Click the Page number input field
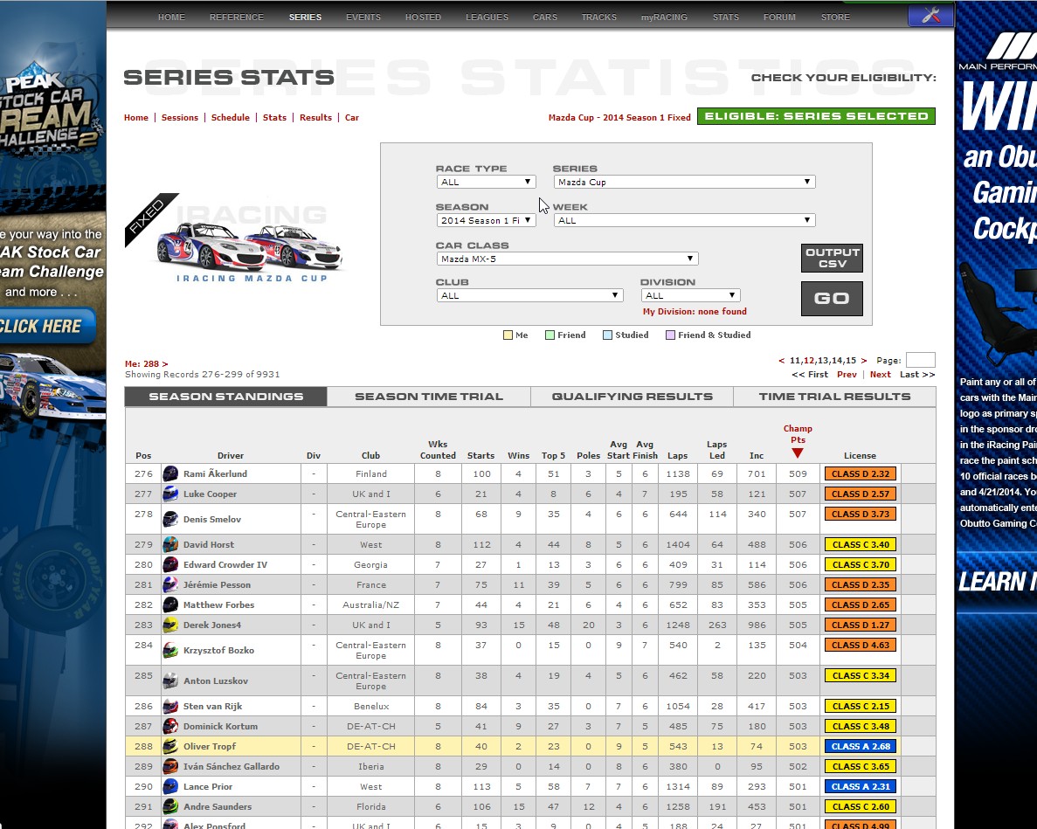Screen dimensions: 1037x829 pyautogui.click(x=920, y=361)
